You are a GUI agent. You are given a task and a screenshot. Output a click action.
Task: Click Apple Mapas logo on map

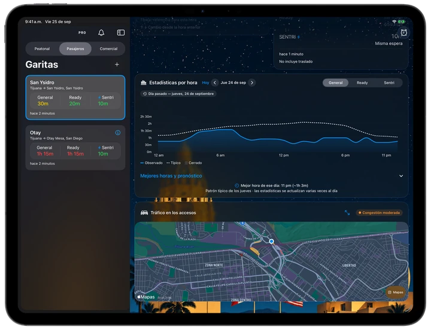[x=146, y=297]
